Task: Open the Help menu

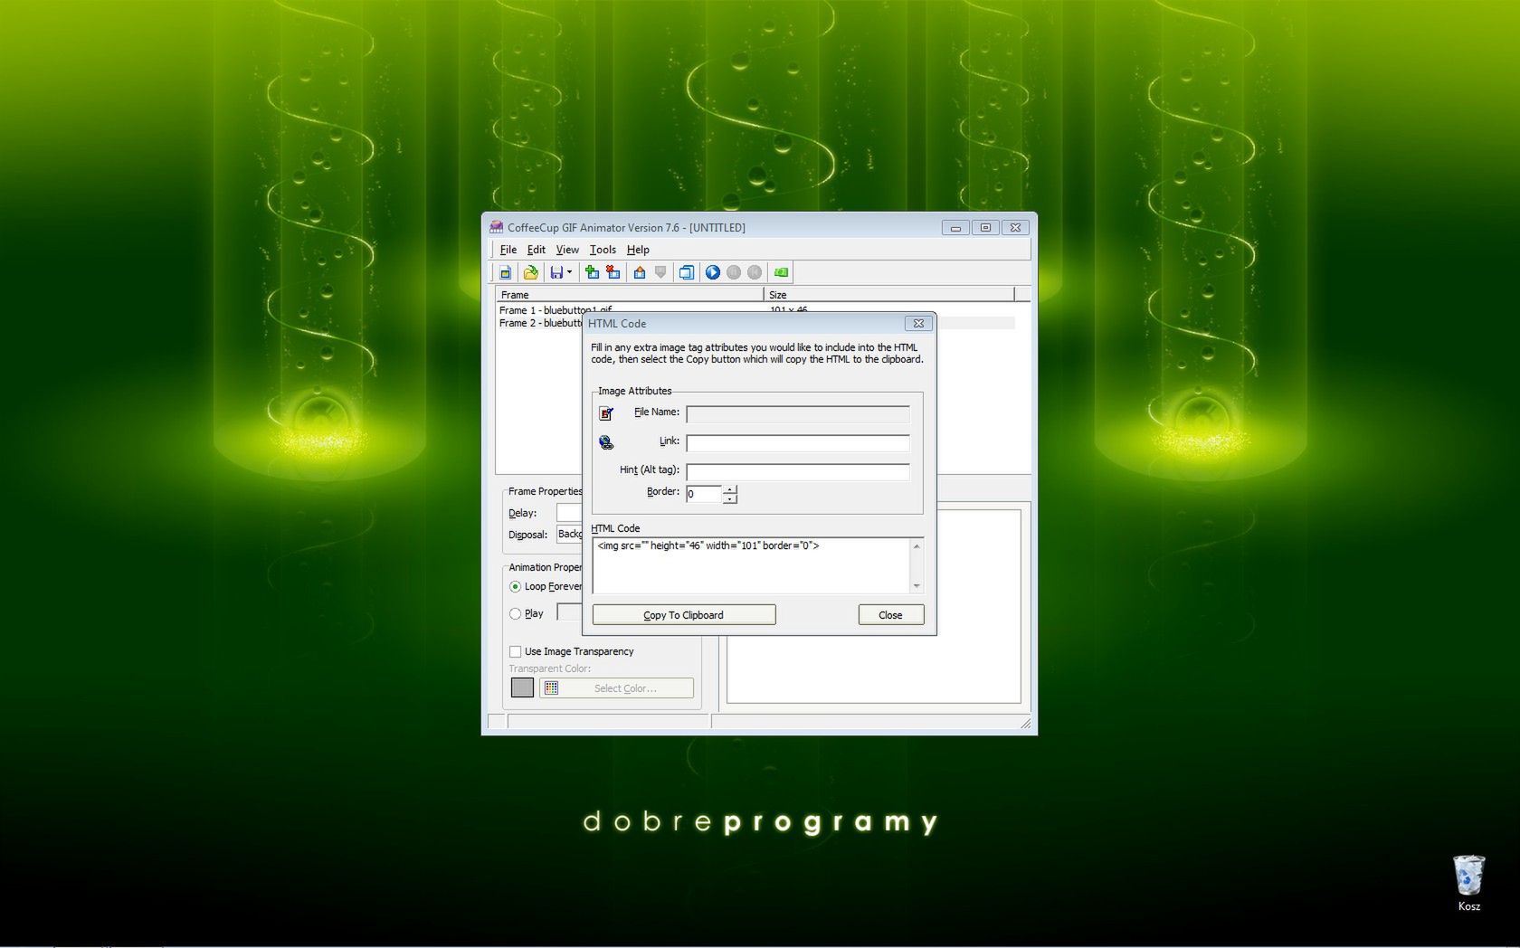Action: coord(638,250)
